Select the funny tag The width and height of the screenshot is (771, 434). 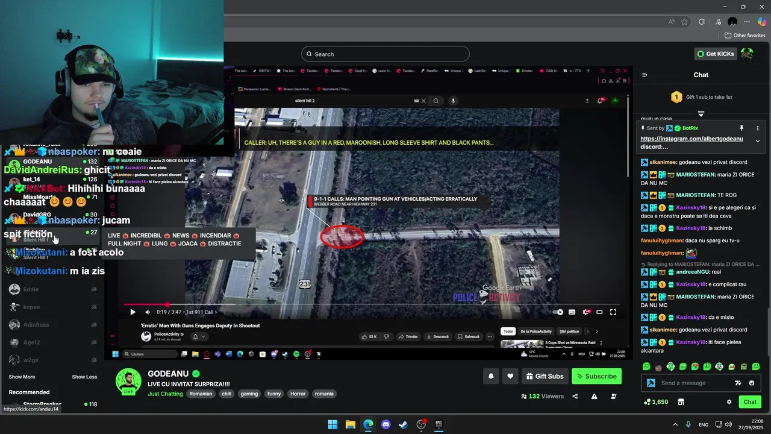pos(274,394)
